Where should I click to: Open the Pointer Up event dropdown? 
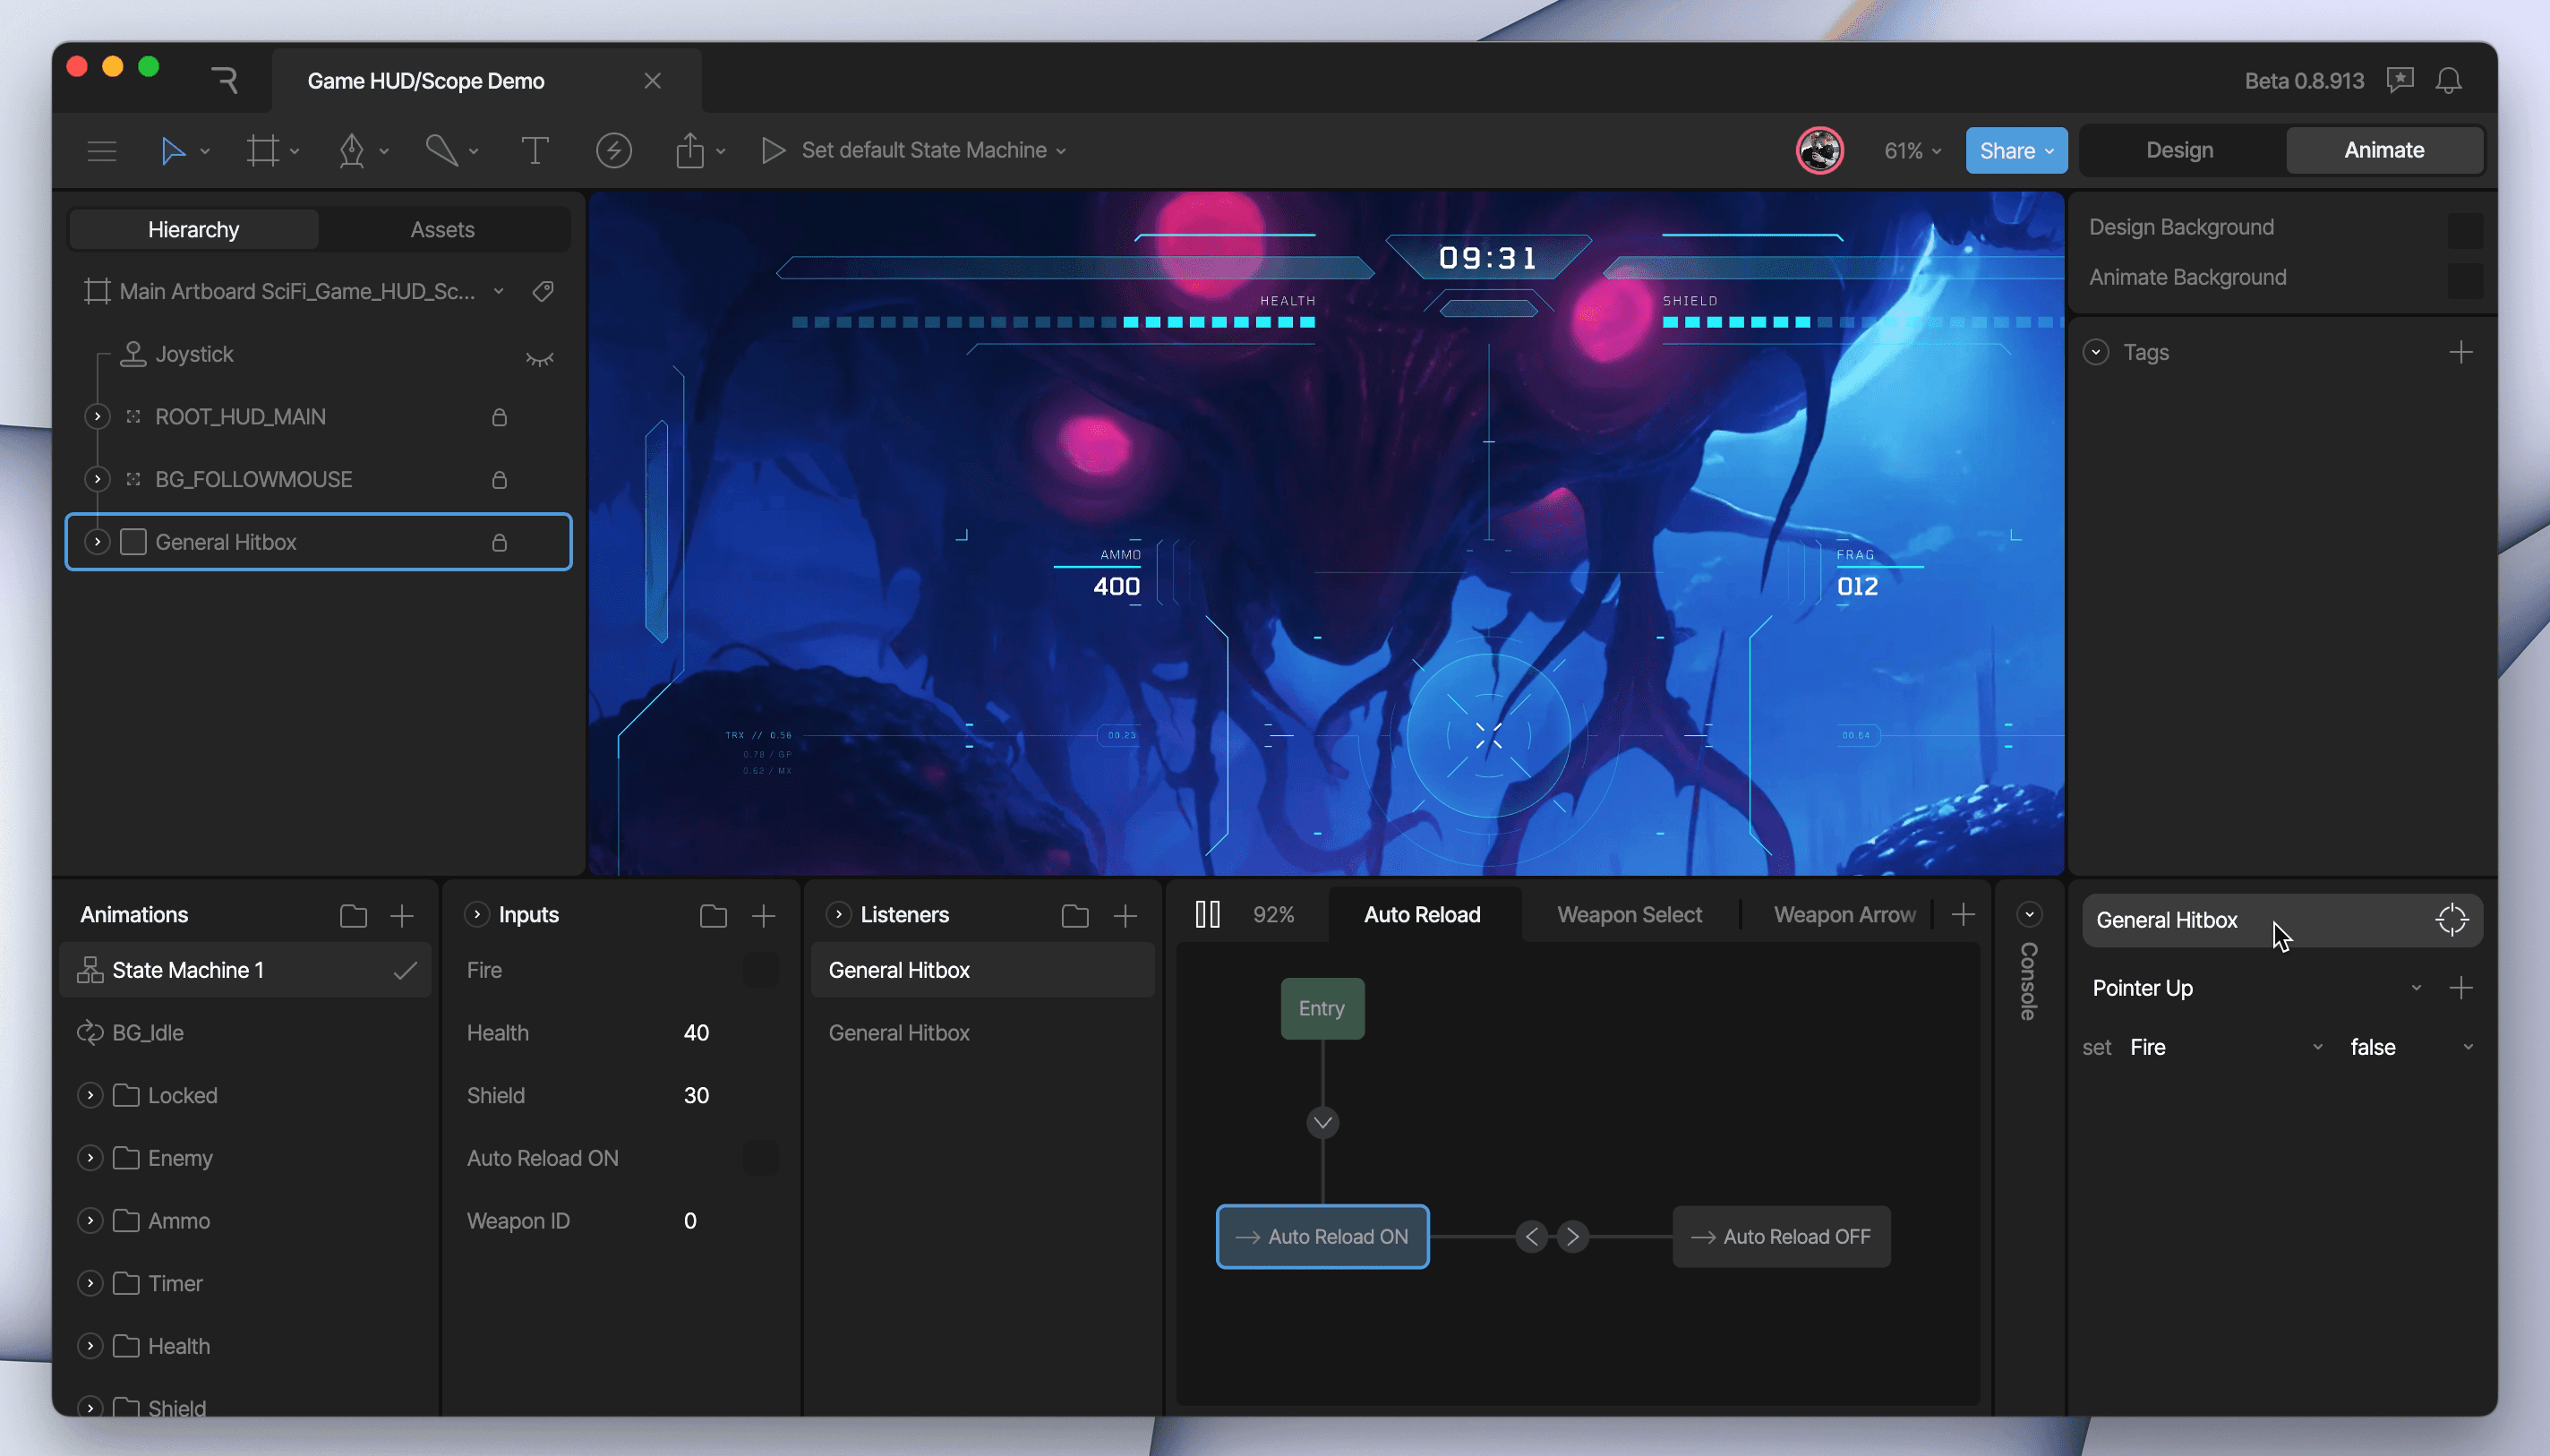coord(2416,988)
